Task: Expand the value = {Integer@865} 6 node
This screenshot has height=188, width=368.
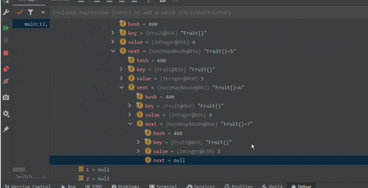Action: (130, 115)
